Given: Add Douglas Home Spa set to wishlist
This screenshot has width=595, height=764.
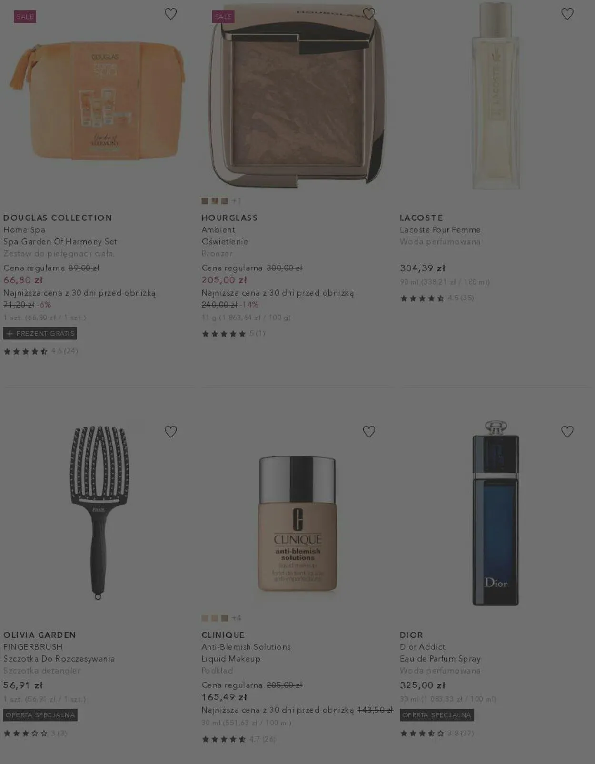Looking at the screenshot, I should (x=170, y=14).
